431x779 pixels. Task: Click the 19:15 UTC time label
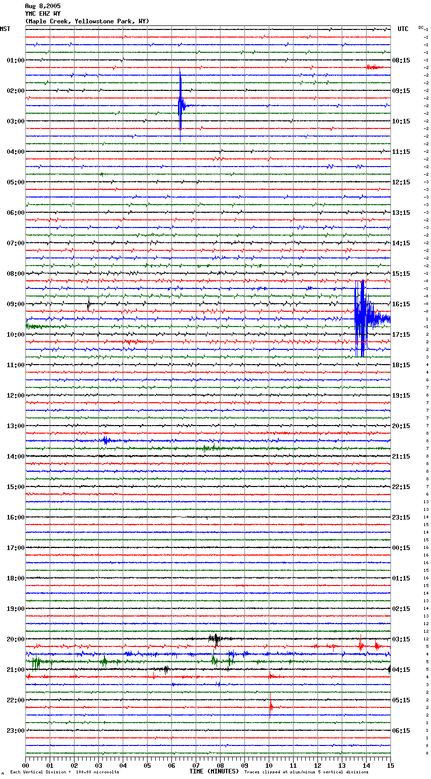click(x=401, y=396)
